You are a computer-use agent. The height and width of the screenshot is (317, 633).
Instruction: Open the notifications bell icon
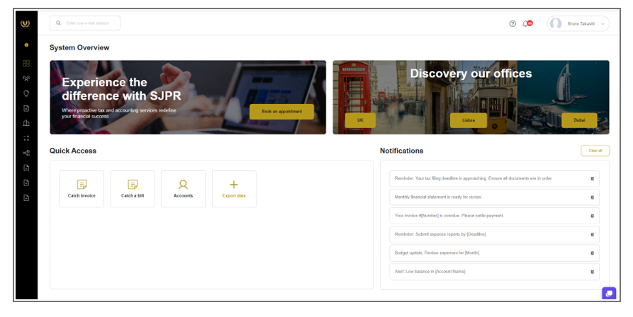click(x=525, y=23)
